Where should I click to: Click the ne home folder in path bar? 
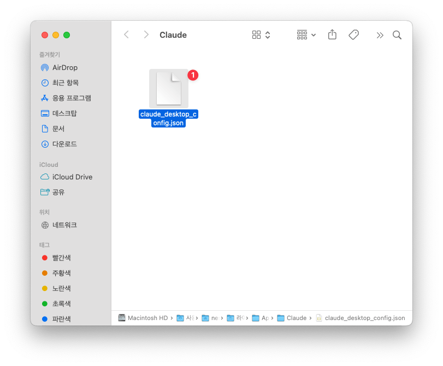coord(210,318)
